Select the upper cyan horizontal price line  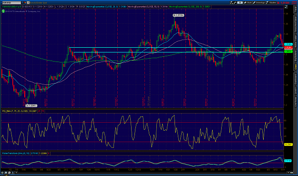(x=176, y=47)
